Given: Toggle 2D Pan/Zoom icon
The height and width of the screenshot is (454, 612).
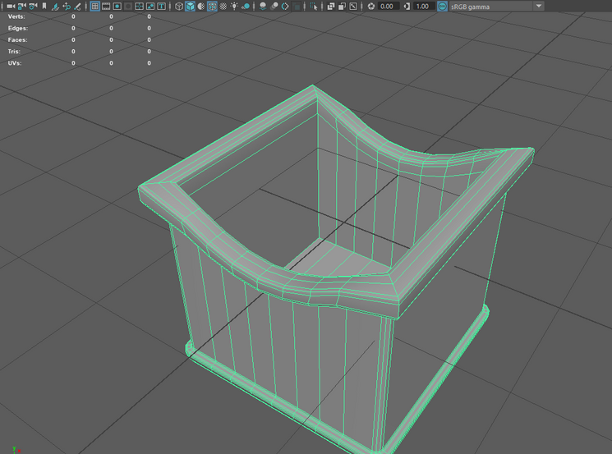Looking at the screenshot, I should click(x=67, y=7).
